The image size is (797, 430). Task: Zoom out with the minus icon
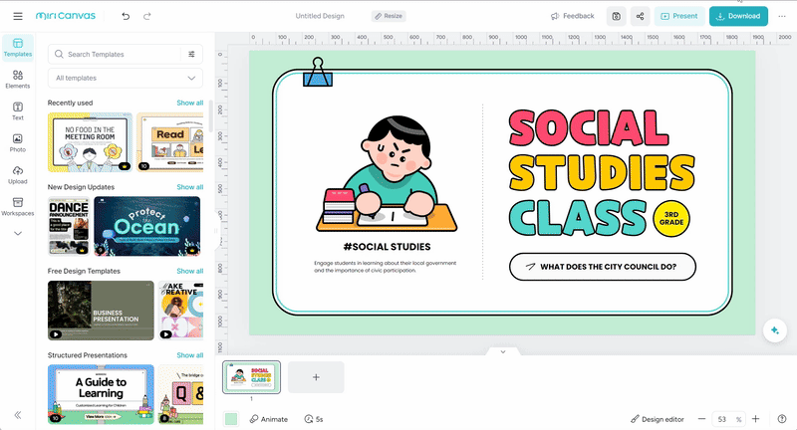[x=701, y=419]
